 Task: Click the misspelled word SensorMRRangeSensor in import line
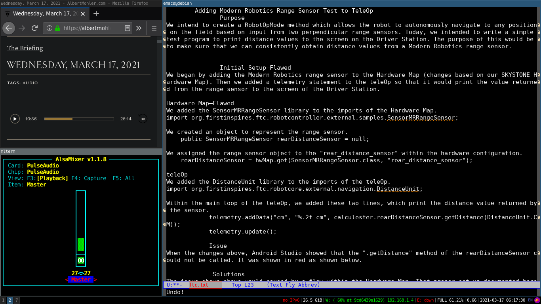click(x=421, y=118)
